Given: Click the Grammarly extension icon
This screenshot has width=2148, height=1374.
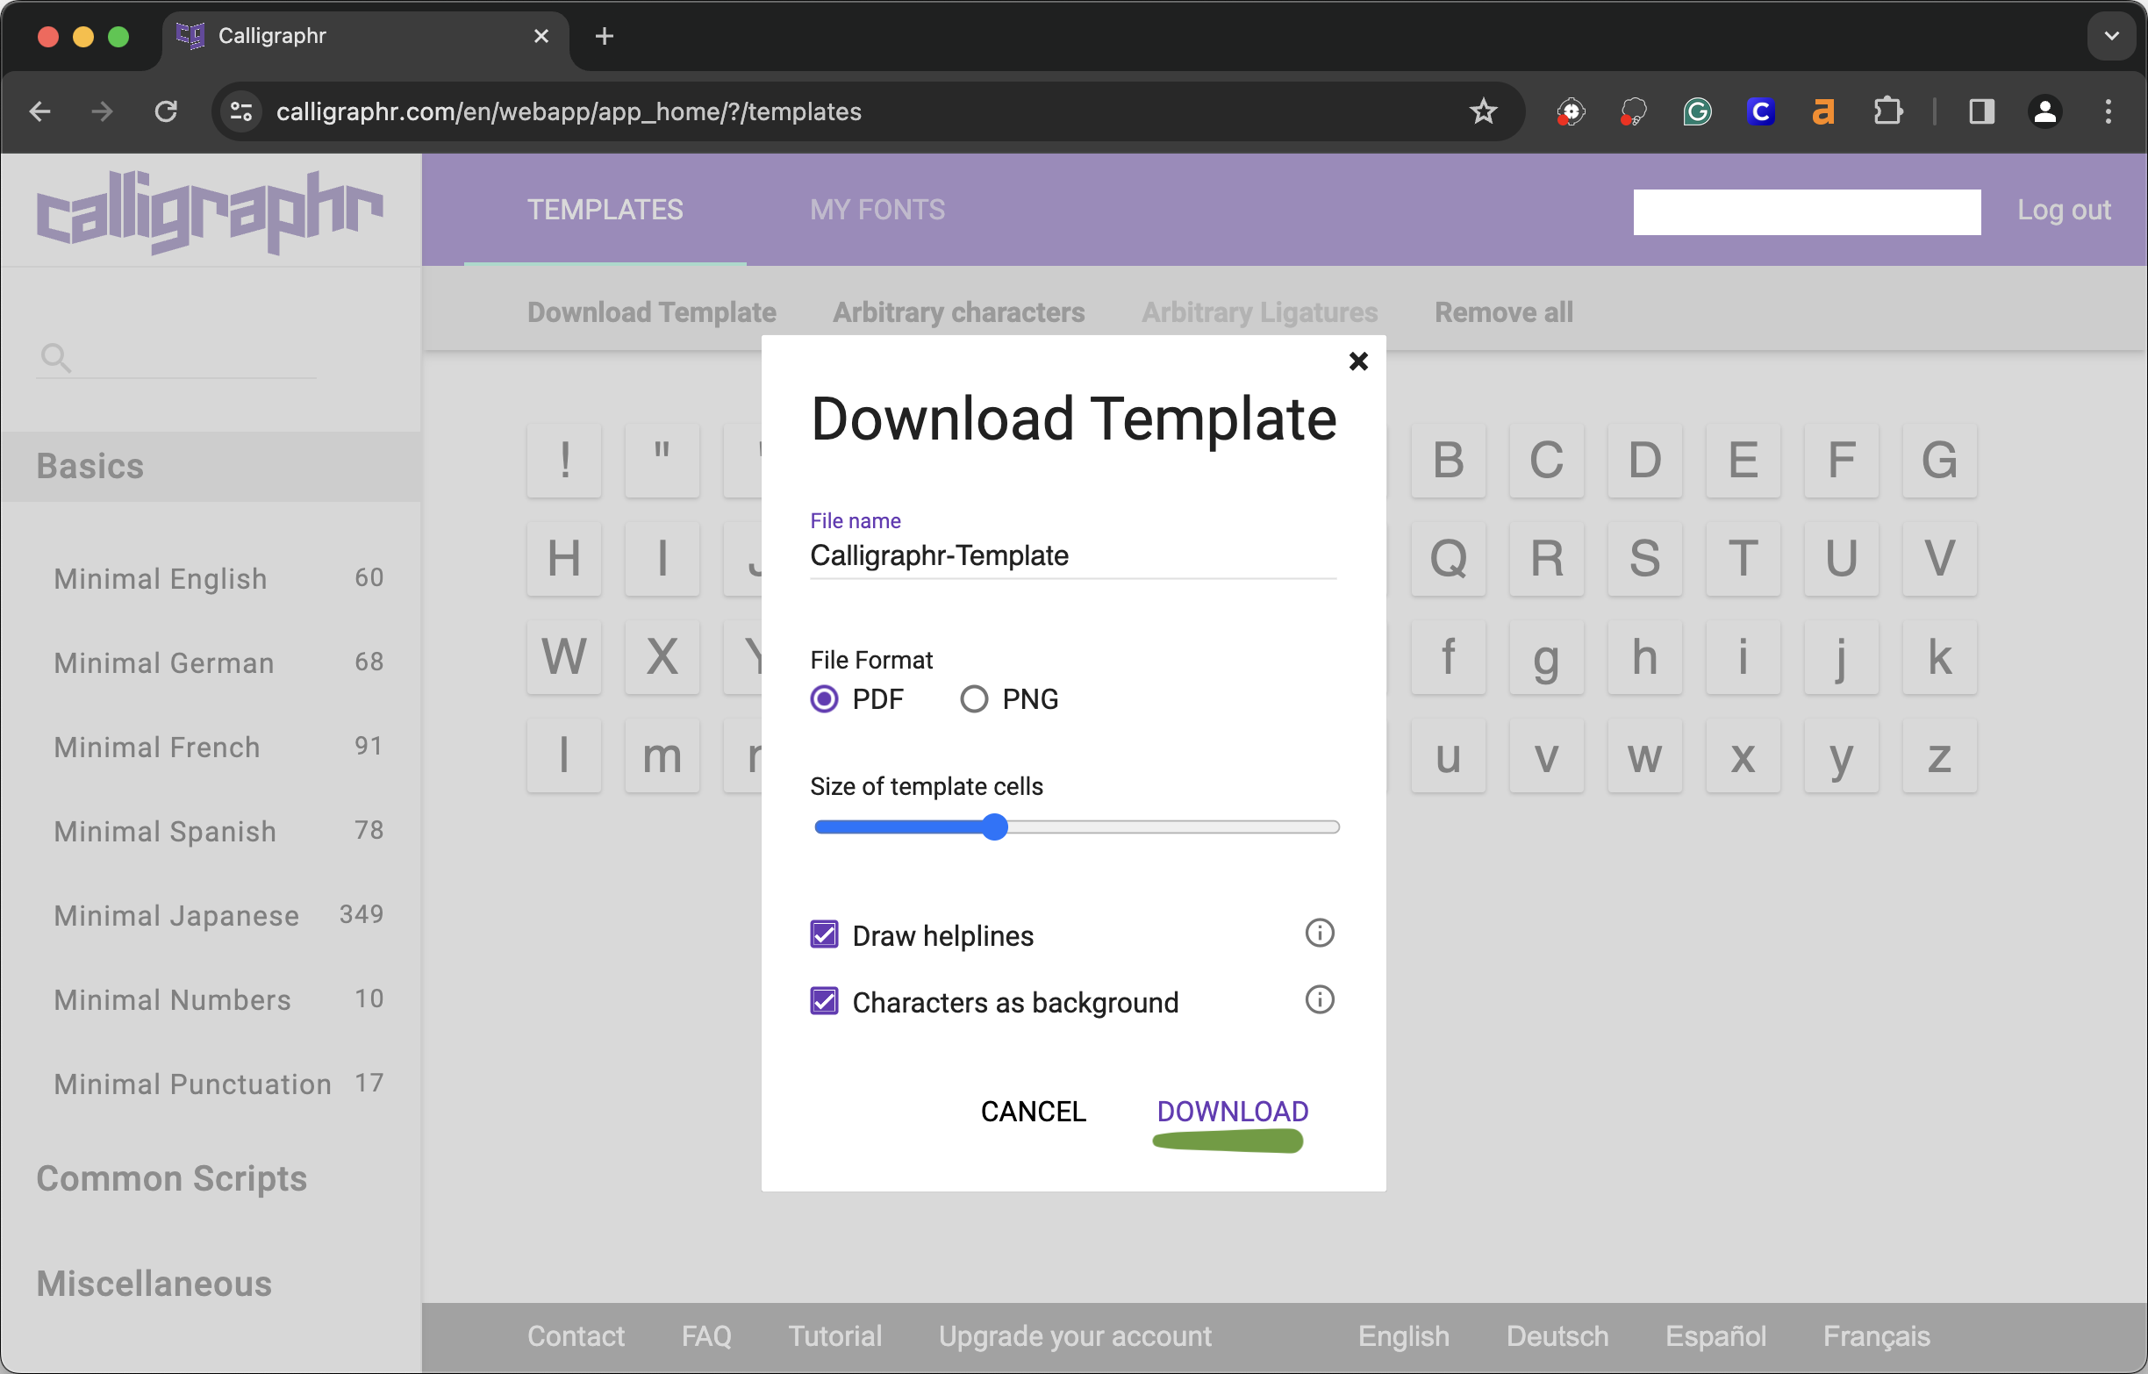Looking at the screenshot, I should pos(1699,112).
